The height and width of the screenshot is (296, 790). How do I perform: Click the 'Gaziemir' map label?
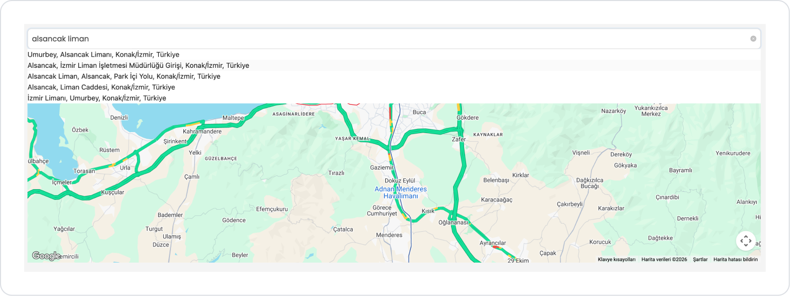pyautogui.click(x=382, y=168)
